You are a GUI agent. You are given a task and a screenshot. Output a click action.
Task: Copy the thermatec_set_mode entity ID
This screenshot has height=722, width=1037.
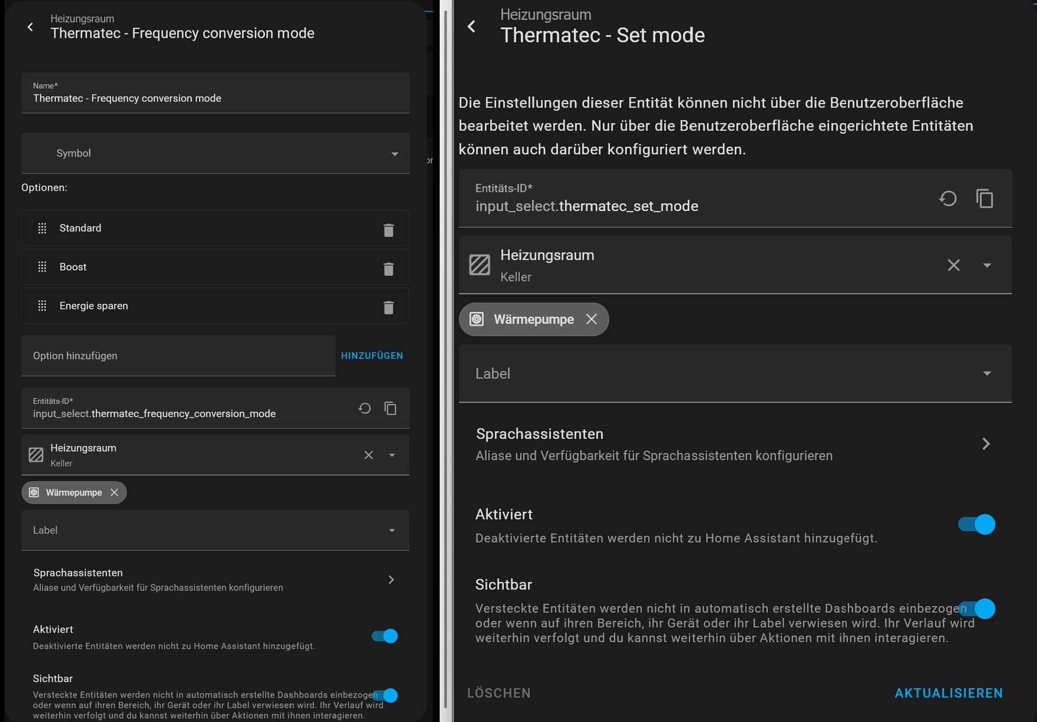pos(985,198)
